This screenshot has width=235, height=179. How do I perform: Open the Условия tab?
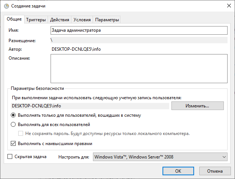[x=82, y=20]
